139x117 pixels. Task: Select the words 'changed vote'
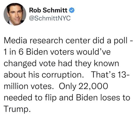coord(30,64)
